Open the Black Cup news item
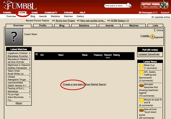Image resolution: width=171 pixels, height=119 pixels. [149, 65]
